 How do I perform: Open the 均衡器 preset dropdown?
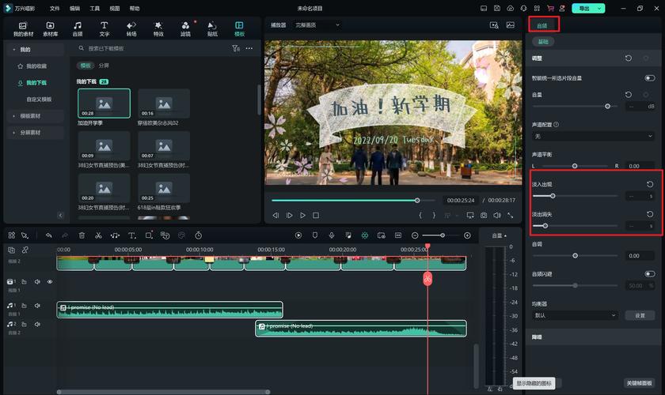576,315
